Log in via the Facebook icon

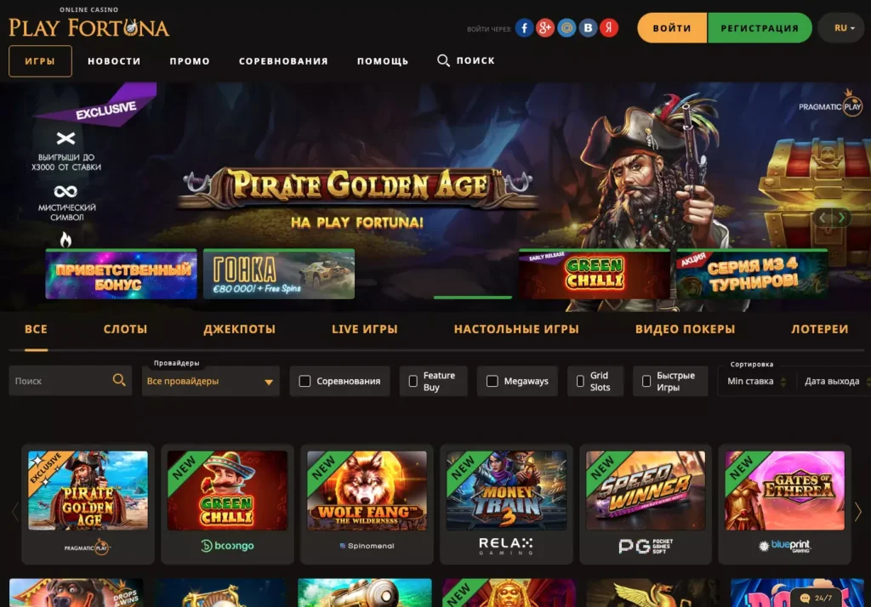coord(524,28)
